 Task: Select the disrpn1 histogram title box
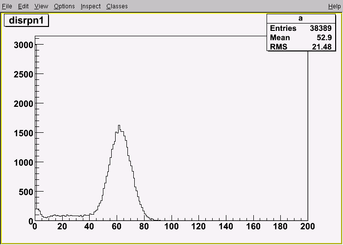click(x=26, y=21)
